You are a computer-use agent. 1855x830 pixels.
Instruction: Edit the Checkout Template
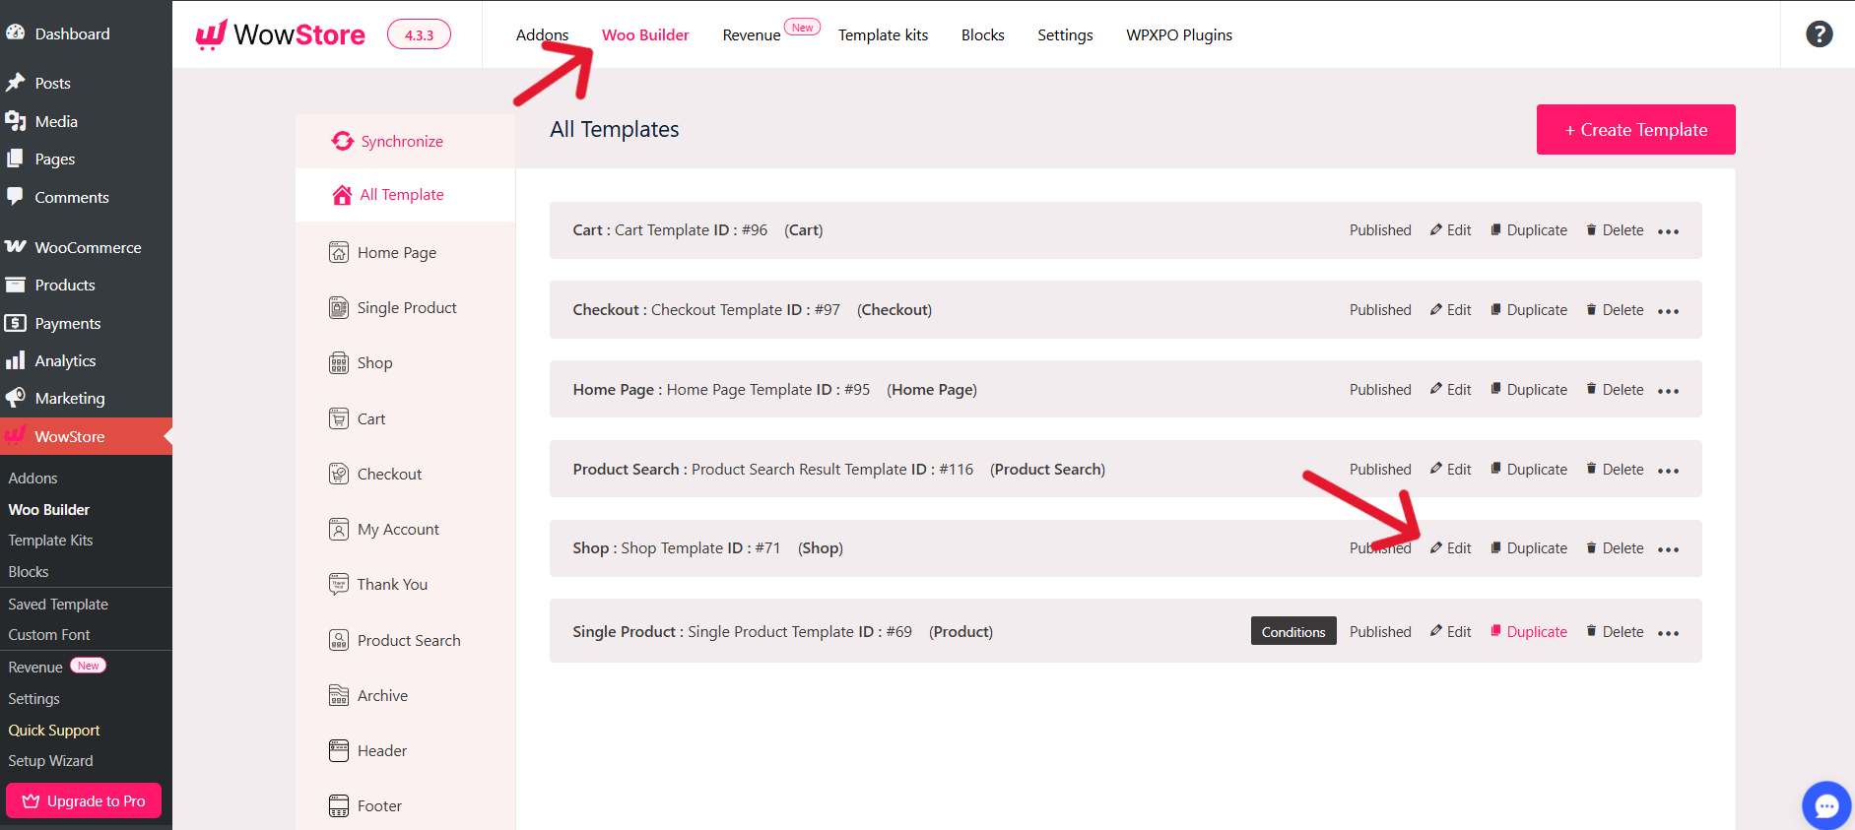click(x=1450, y=310)
